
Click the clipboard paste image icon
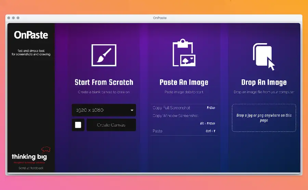184,53
